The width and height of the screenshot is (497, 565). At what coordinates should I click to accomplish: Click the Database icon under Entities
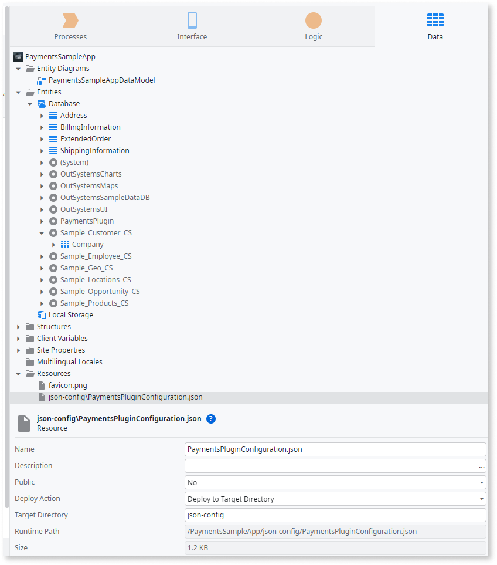[x=42, y=104]
